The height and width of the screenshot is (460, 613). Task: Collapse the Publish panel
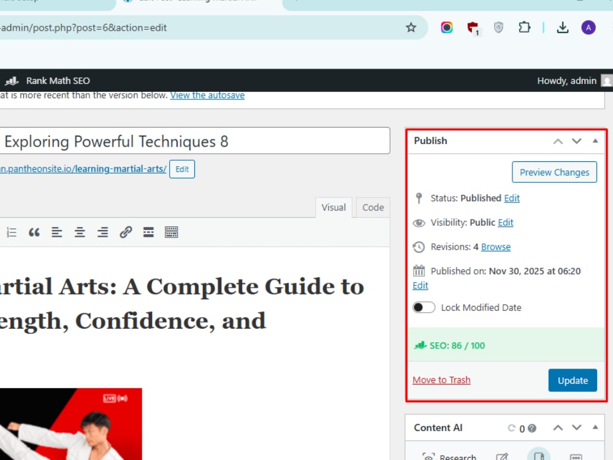pos(595,141)
